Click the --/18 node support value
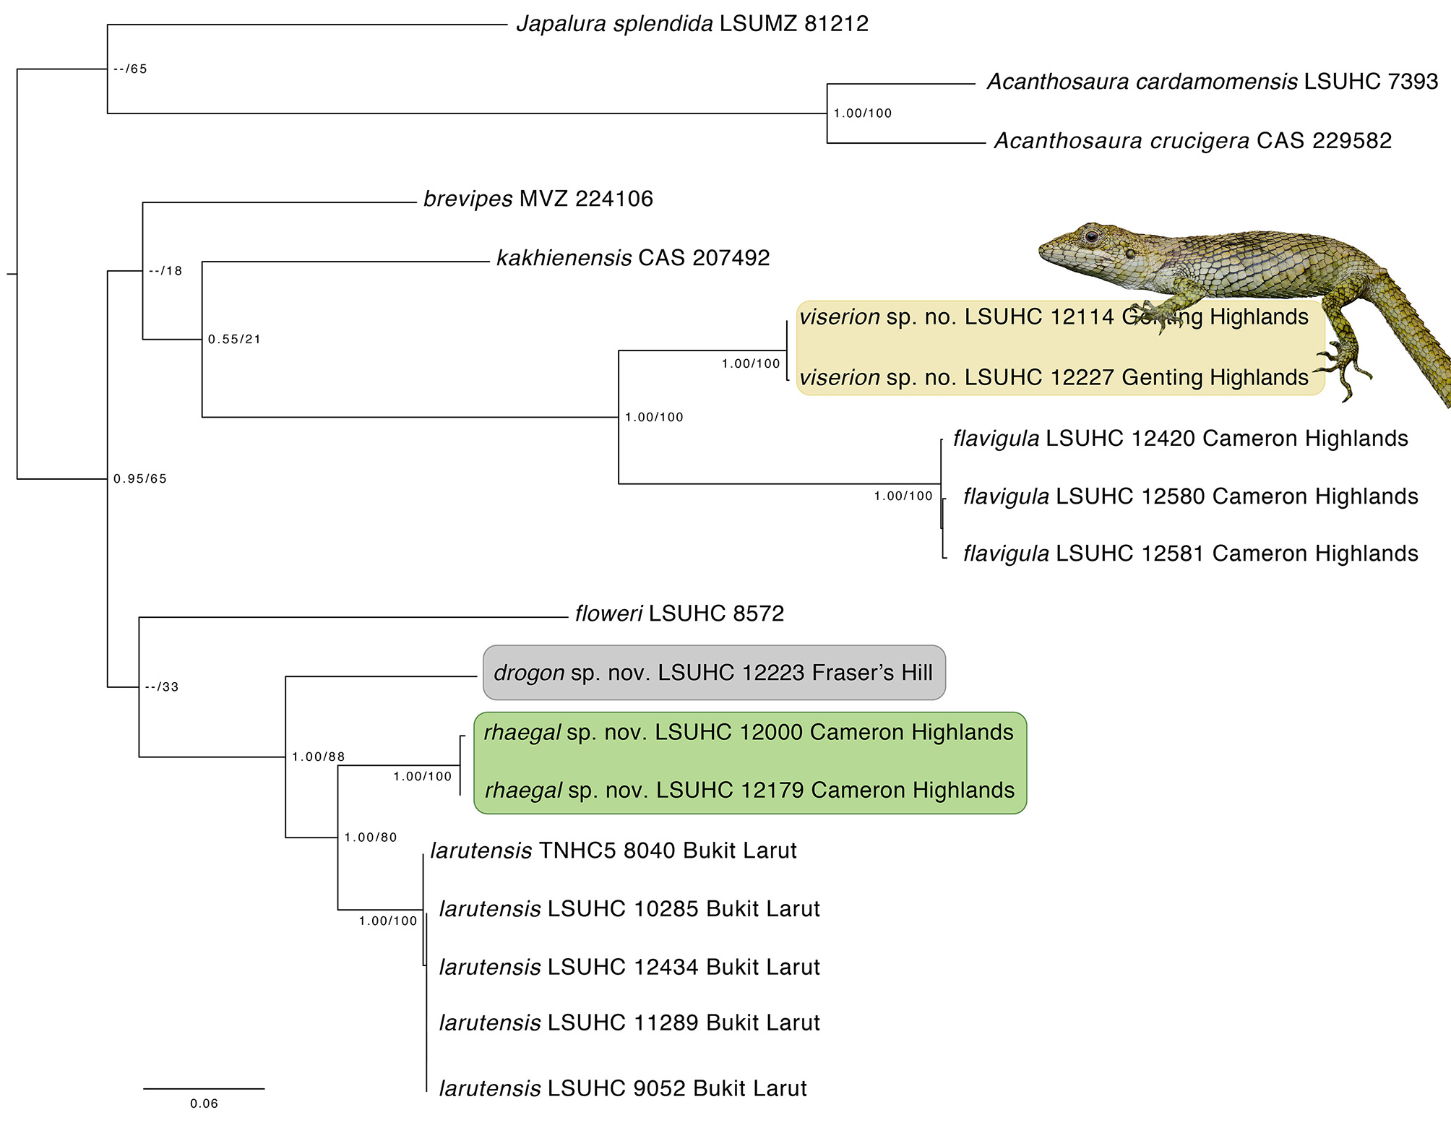This screenshot has height=1128, width=1451. [165, 271]
